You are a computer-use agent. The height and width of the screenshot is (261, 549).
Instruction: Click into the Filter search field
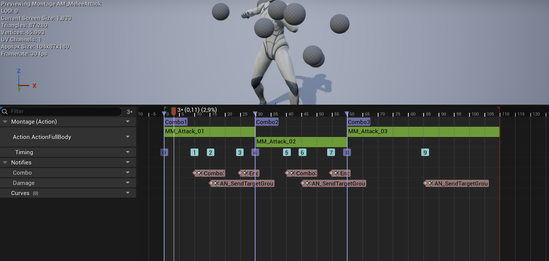[65, 111]
